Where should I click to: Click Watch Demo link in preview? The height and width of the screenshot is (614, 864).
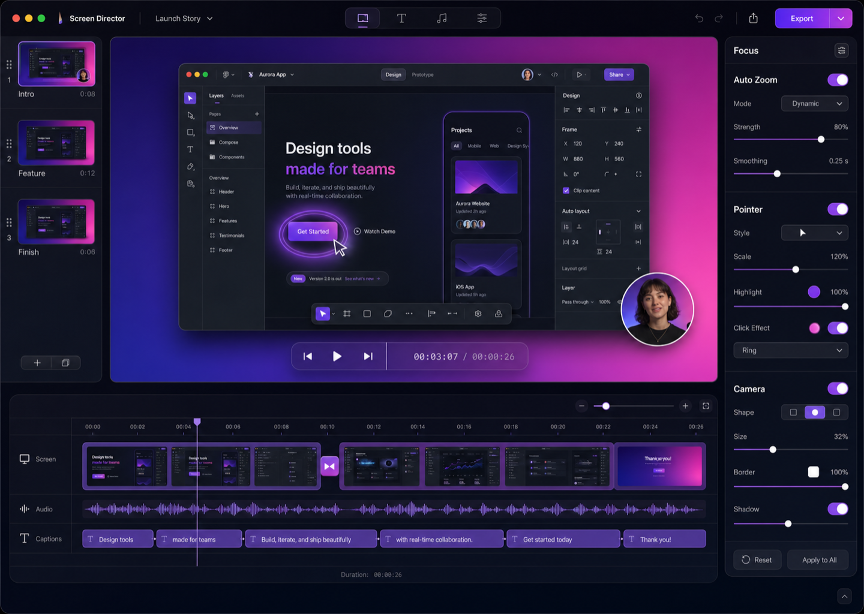pos(374,231)
